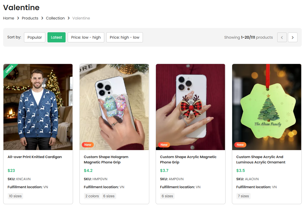Image resolution: width=306 pixels, height=209 pixels.
Task: Open All-over Print Knitted Cardigan title
Action: (35, 157)
